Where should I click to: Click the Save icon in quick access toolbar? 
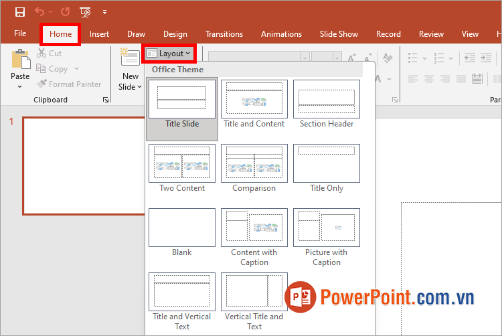(x=20, y=12)
